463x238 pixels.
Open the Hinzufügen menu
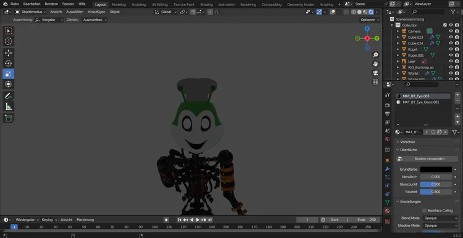coord(96,12)
